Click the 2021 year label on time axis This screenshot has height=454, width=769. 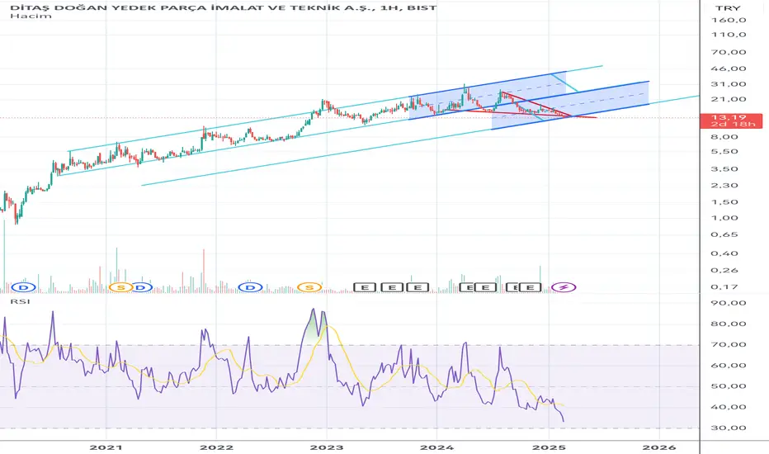[106, 447]
